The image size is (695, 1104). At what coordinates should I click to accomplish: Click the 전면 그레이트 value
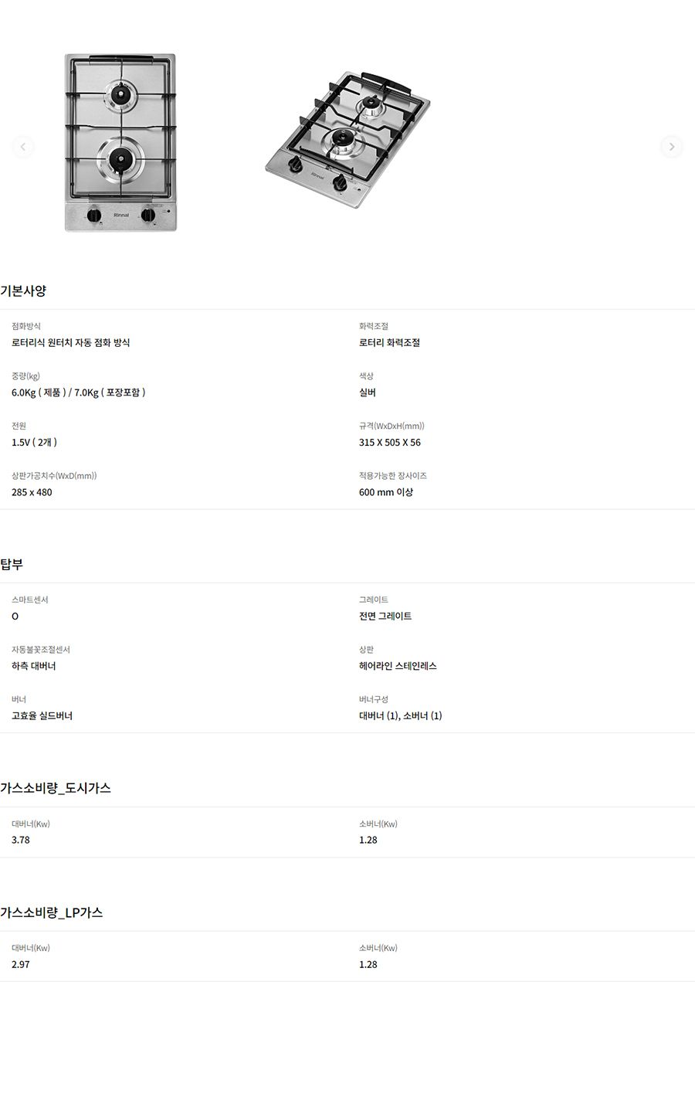coord(385,616)
